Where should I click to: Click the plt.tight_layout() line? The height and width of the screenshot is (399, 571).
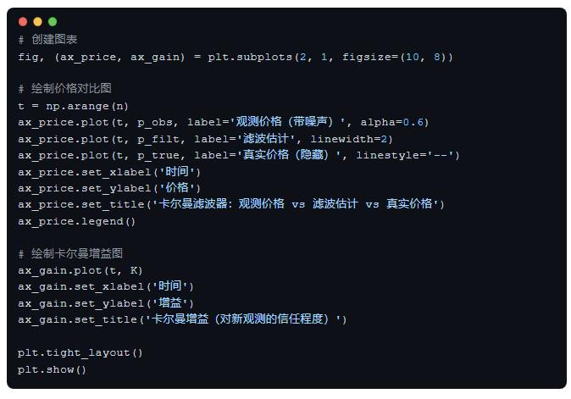80,352
